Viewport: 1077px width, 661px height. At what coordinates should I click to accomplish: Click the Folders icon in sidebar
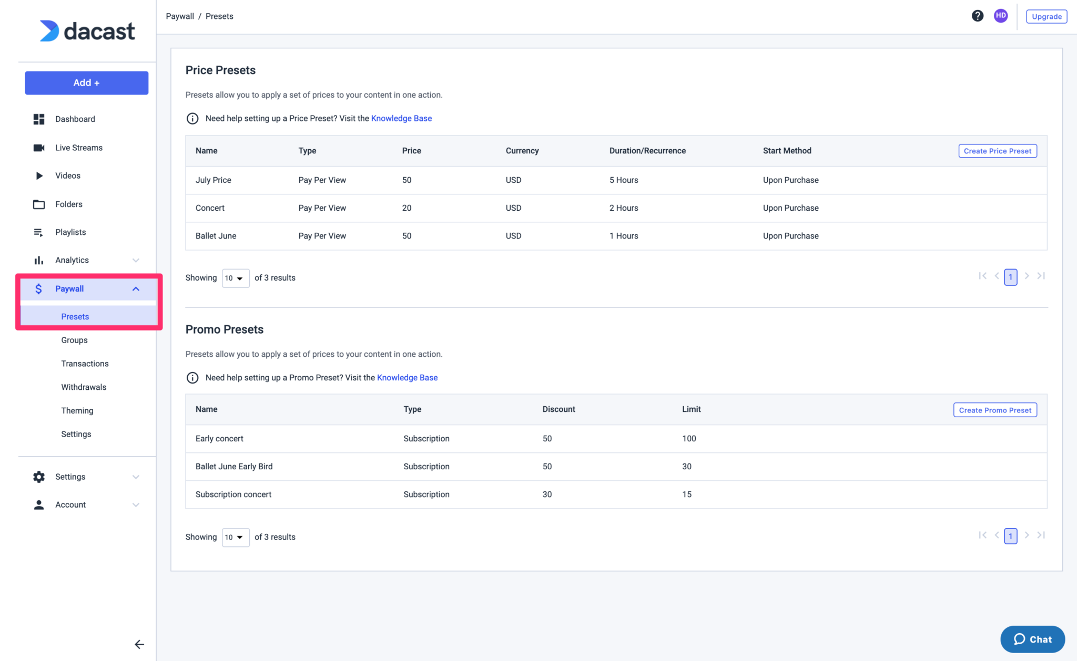point(39,204)
